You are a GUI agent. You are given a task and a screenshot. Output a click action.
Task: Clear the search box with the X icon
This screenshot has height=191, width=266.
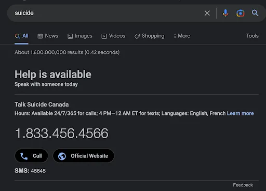[x=207, y=13]
